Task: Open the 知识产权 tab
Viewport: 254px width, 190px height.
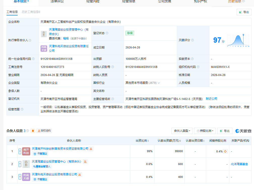Action: [x=200, y=1]
